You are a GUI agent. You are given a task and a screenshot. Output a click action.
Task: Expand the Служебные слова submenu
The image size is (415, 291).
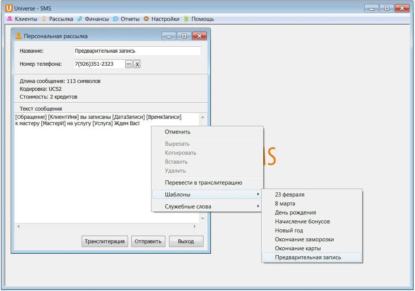[207, 207]
